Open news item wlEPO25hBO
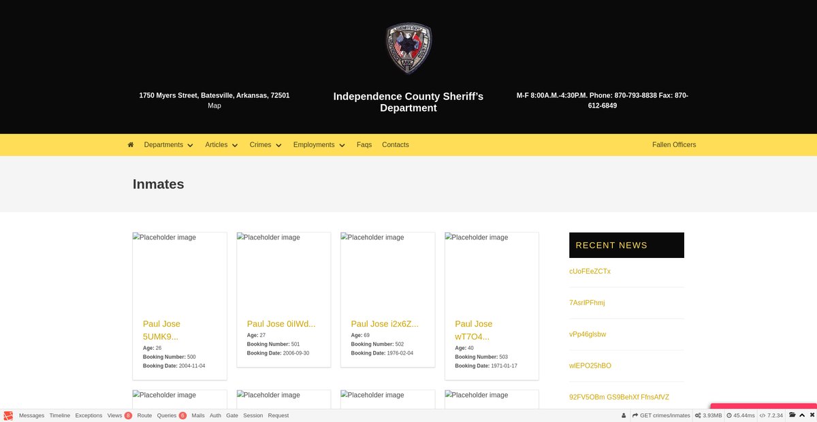 click(x=590, y=366)
